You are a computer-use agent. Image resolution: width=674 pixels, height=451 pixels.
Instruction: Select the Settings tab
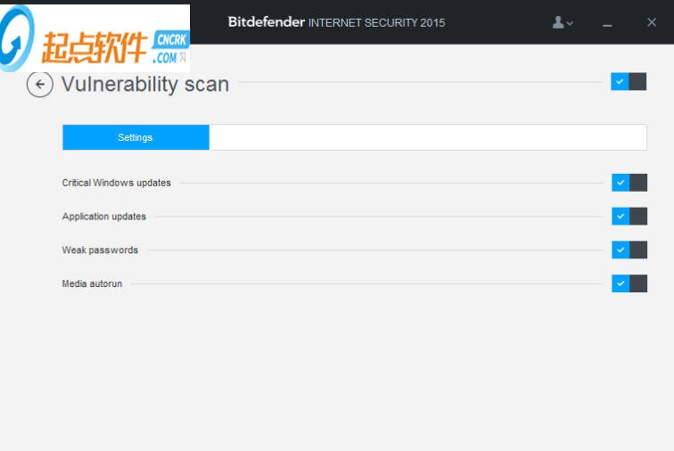pos(136,137)
